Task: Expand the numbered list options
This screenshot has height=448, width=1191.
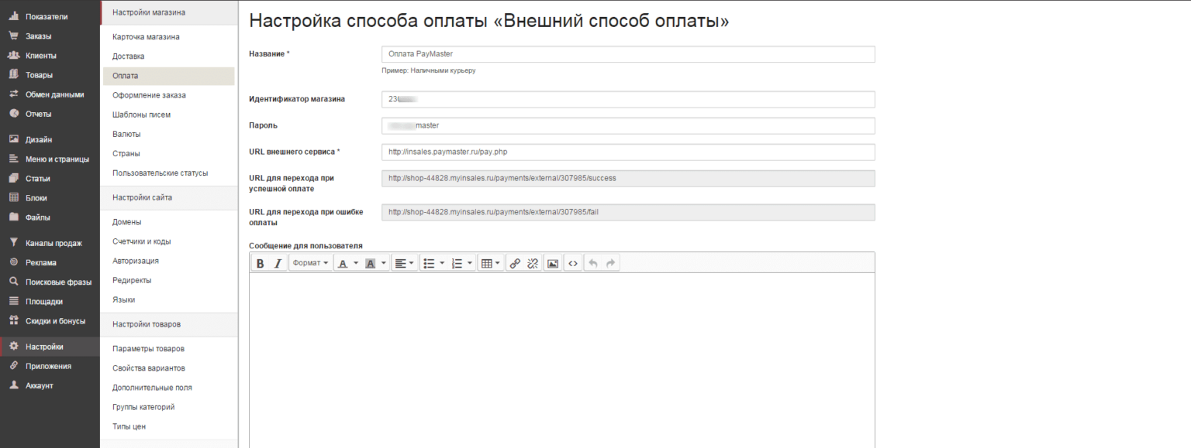Action: (x=470, y=263)
